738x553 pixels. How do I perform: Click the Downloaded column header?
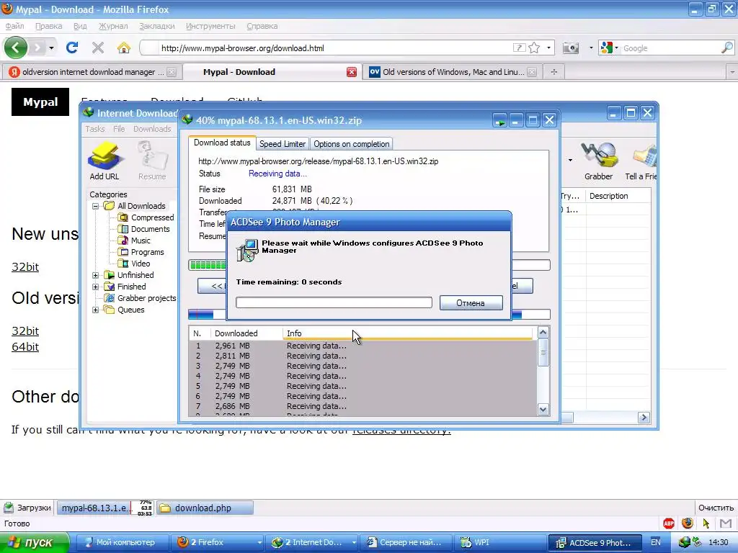pyautogui.click(x=246, y=333)
